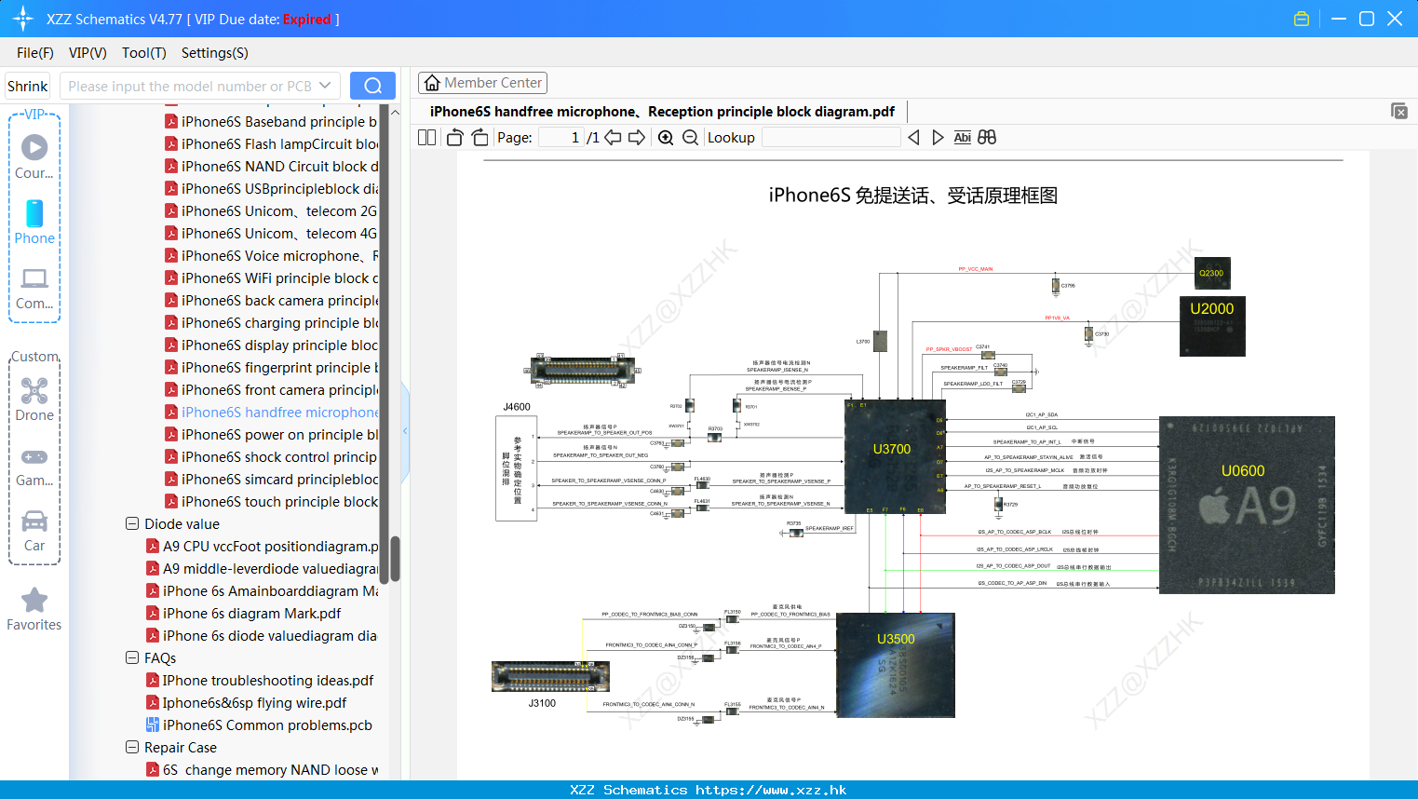The width and height of the screenshot is (1418, 799).
Task: Open the Tool(T) menu
Action: click(144, 53)
